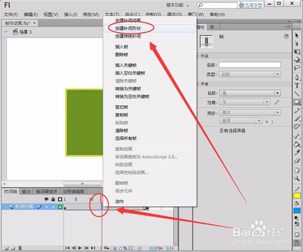The width and height of the screenshot is (303, 252).
Task: Select the Text tool
Action: point(297,86)
